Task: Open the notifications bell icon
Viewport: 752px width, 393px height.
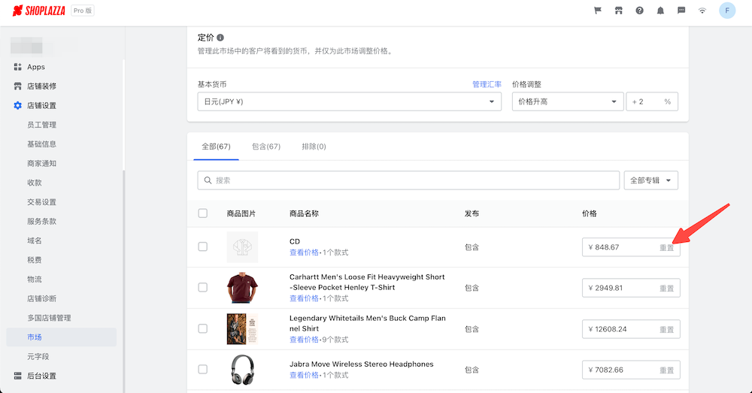Action: [660, 11]
